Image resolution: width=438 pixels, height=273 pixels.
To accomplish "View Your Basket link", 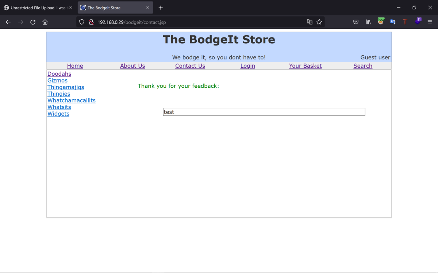I will pyautogui.click(x=306, y=66).
